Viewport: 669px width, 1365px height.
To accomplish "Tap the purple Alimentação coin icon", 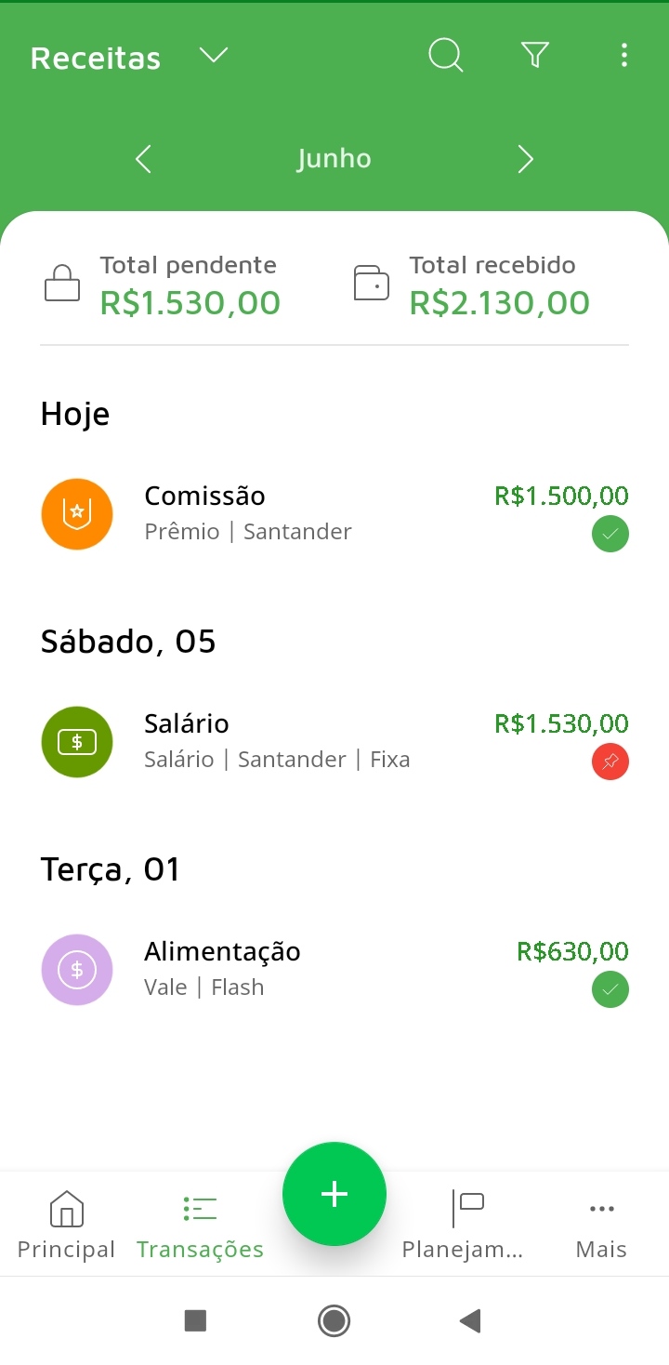I will [x=77, y=970].
